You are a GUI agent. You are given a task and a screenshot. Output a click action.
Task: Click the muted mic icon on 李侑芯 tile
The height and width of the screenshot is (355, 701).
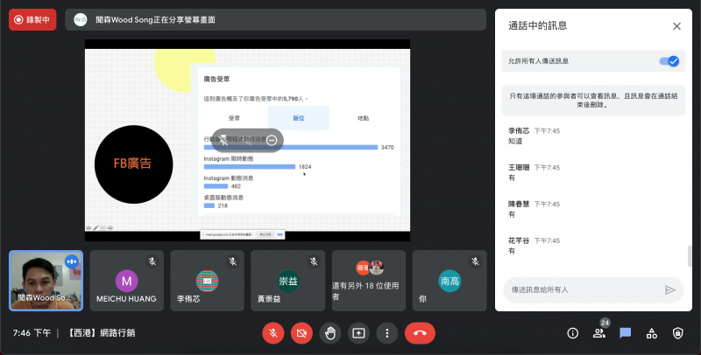[x=232, y=261]
